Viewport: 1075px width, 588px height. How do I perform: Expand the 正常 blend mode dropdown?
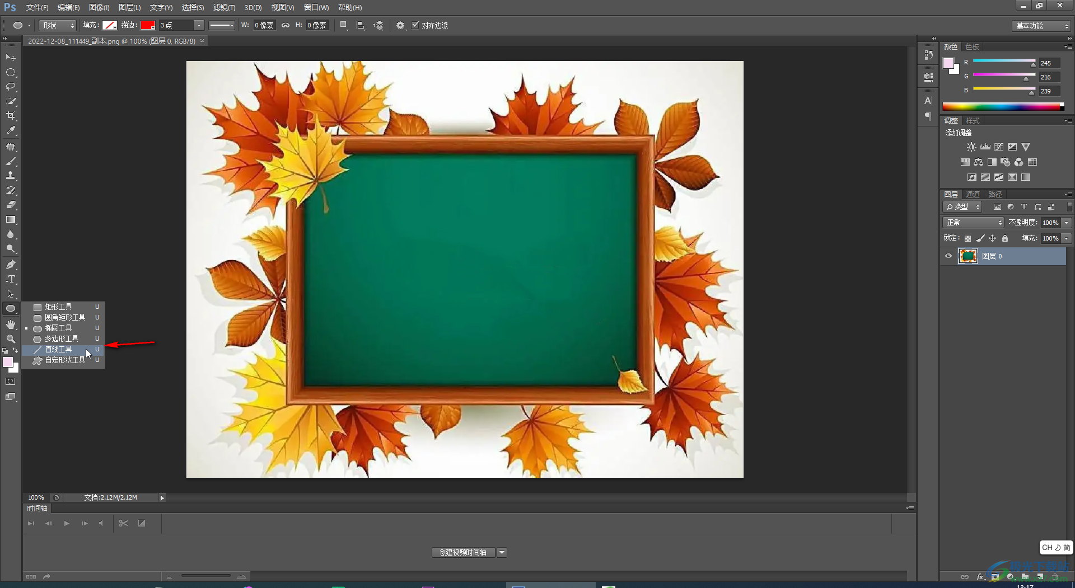tap(974, 223)
